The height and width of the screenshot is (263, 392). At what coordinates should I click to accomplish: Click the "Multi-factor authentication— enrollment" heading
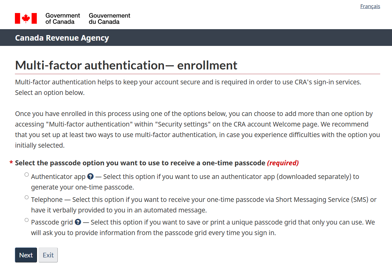pos(126,65)
